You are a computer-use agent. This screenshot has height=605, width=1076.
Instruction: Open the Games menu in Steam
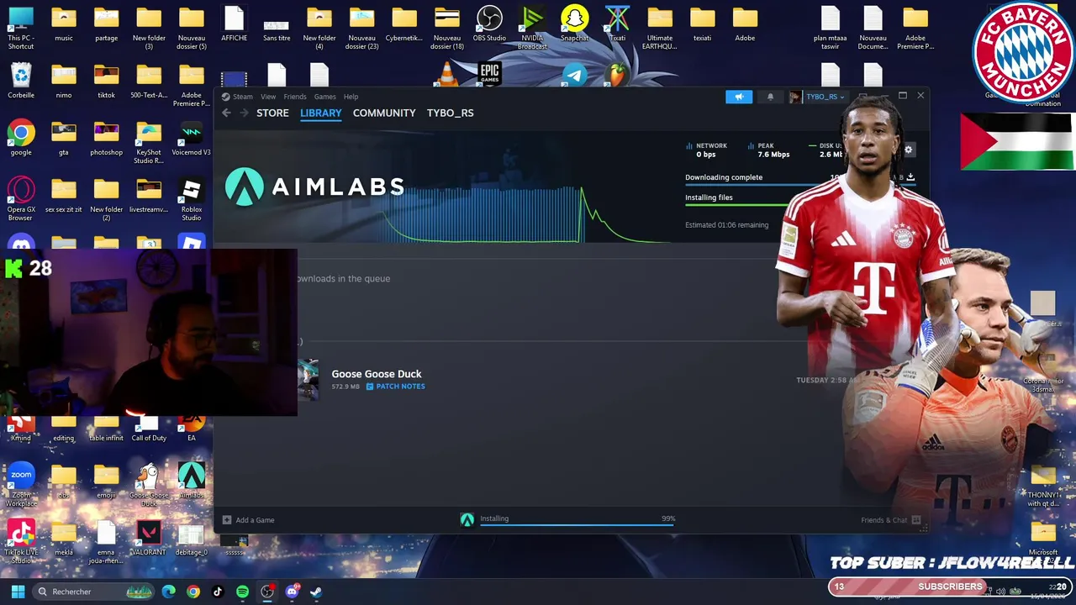pyautogui.click(x=325, y=97)
